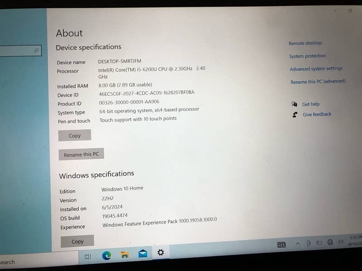Image resolution: width=362 pixels, height=271 pixels.
Task: Copy the device specifications
Action: 75,135
